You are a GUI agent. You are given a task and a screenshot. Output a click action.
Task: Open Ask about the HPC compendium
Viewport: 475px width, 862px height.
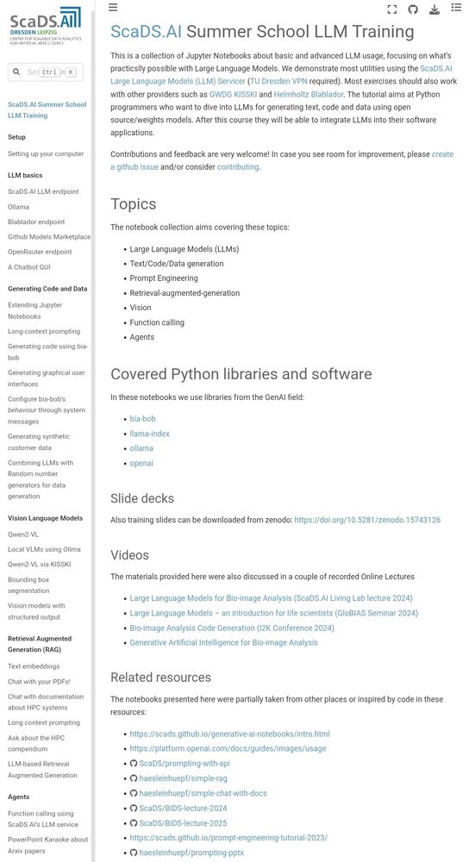tap(36, 743)
